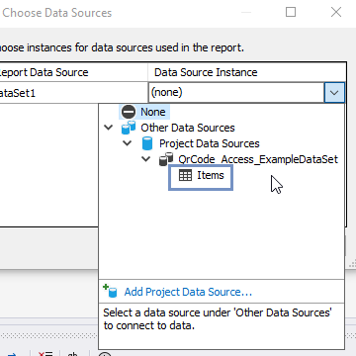Image resolution: width=356 pixels, height=356 pixels.
Task: Click the Project Data Sources cylinder icon
Action: point(147,143)
